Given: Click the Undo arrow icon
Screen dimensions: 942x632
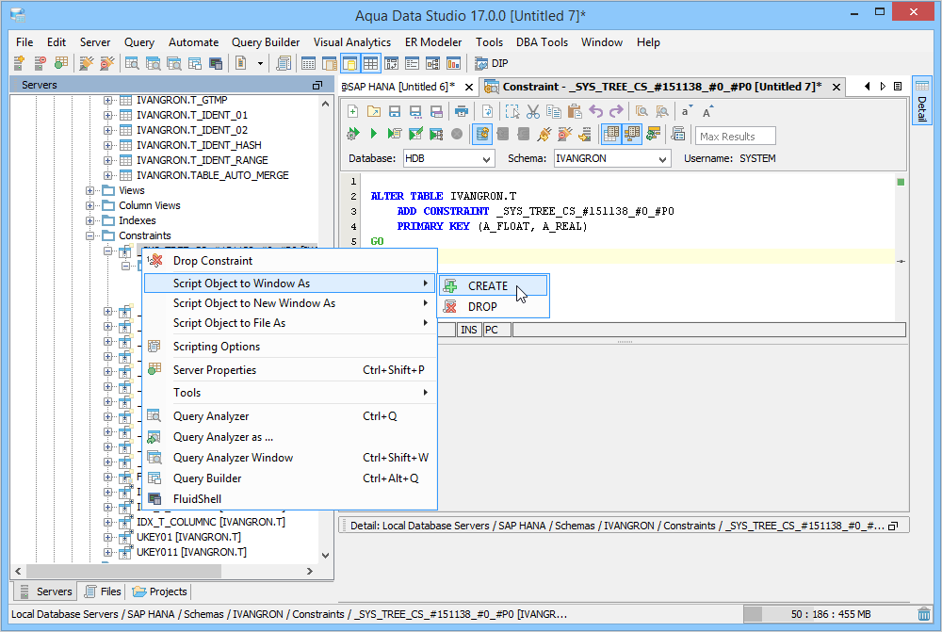Looking at the screenshot, I should pyautogui.click(x=595, y=112).
